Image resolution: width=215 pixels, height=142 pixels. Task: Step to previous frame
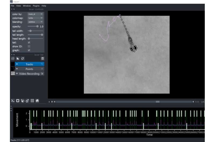[x=55, y=102]
